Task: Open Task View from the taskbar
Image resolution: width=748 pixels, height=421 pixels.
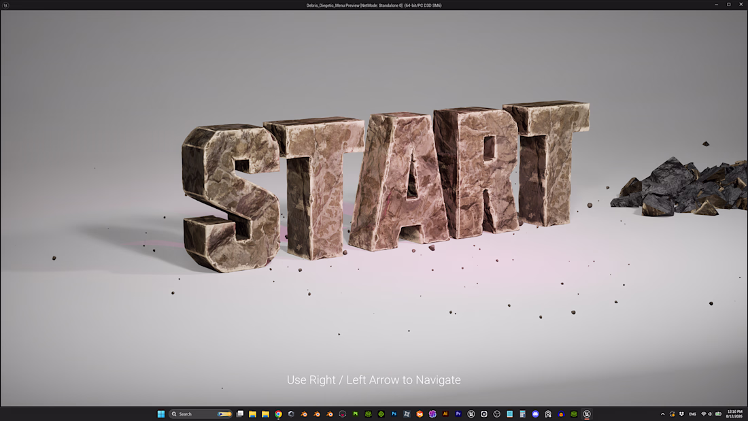Action: (x=240, y=414)
